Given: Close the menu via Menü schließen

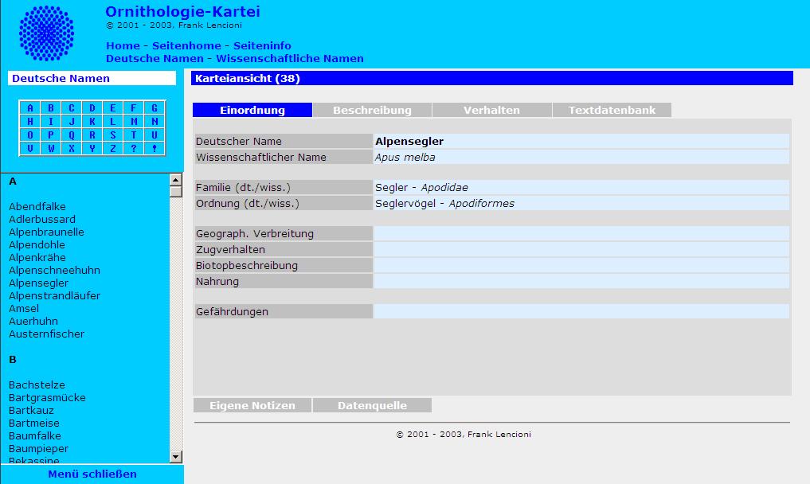Looking at the screenshot, I should coord(92,474).
